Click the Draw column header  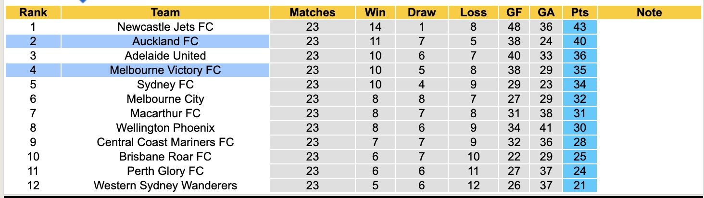pyautogui.click(x=421, y=13)
